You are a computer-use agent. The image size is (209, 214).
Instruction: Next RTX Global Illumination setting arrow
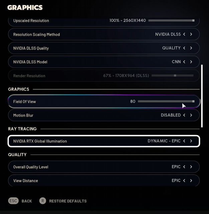pos(191,141)
